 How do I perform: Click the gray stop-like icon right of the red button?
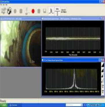point(39,11)
